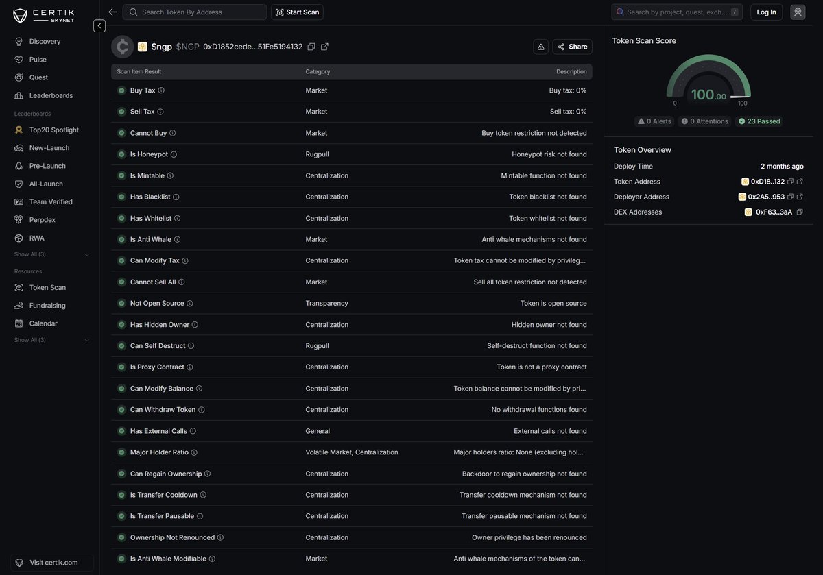Screen dimensions: 823x575
Task: Open the Quest menu item
Action: pos(38,77)
